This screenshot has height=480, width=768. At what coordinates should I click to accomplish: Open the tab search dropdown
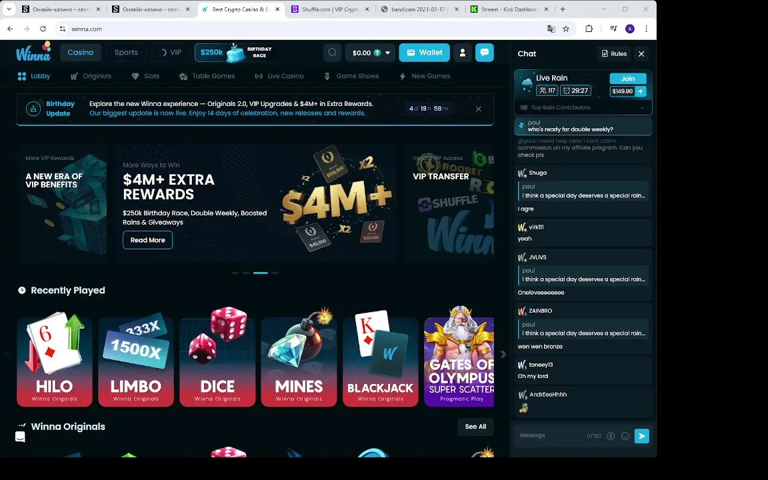pos(9,9)
